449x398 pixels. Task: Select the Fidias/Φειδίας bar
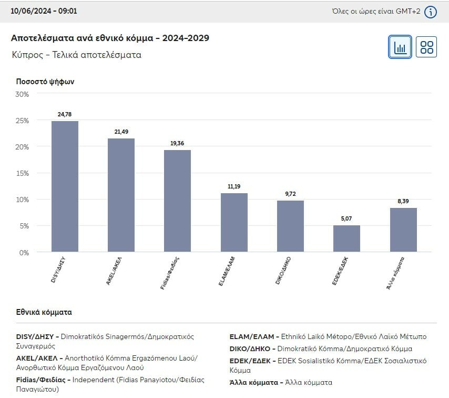177,201
